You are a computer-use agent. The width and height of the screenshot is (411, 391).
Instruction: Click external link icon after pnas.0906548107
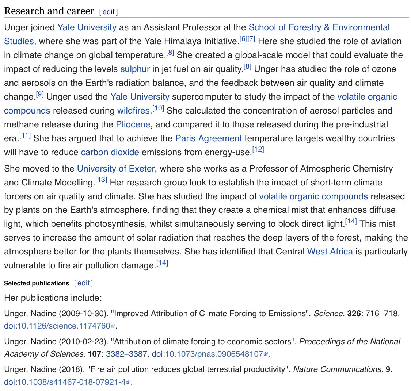point(266,354)
